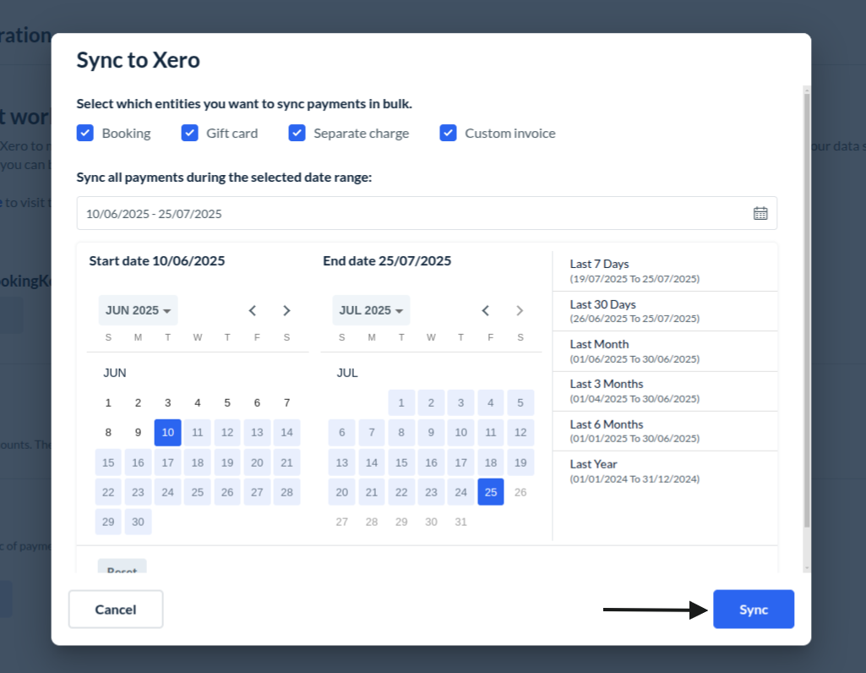The image size is (866, 673).
Task: Pick June 21 in start calendar
Action: click(x=286, y=462)
